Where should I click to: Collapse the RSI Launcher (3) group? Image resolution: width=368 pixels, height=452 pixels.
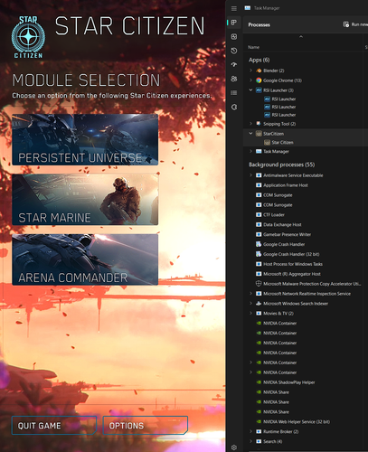(x=250, y=90)
